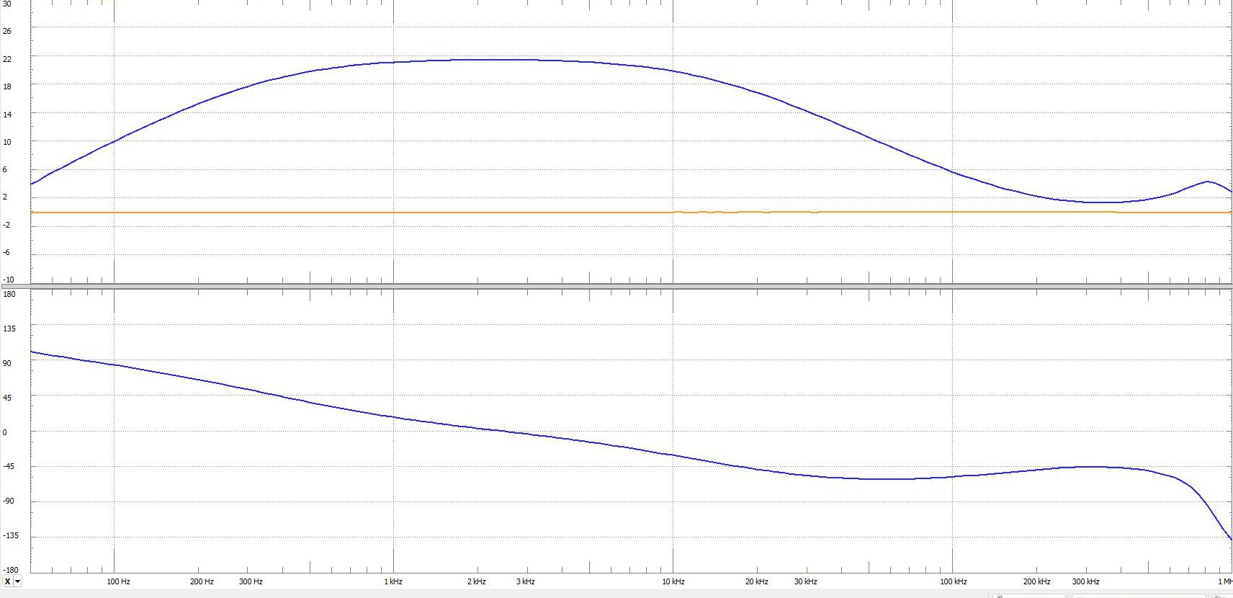Click the 20 kHz frequency axis label
1233x598 pixels.
757,581
